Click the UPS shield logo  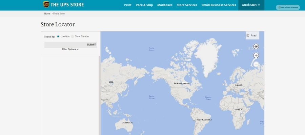pos(46,4)
